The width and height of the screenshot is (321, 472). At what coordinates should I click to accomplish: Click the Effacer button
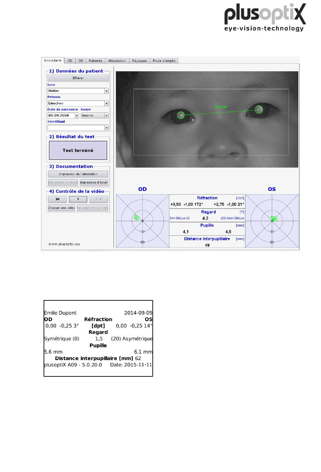78,78
